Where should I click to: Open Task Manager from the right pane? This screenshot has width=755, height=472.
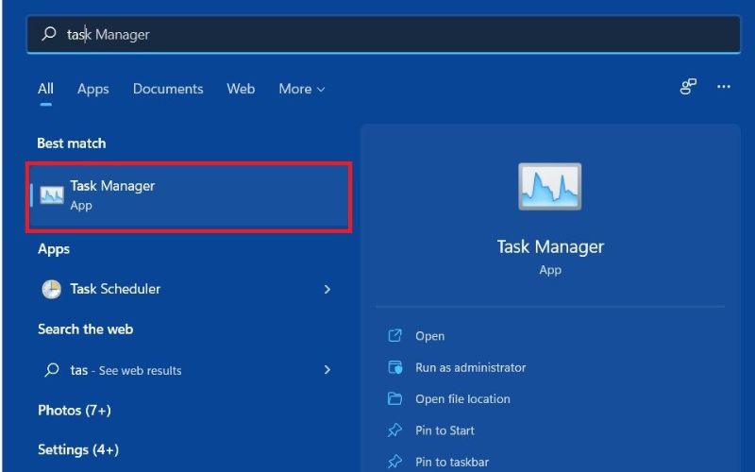coord(429,336)
